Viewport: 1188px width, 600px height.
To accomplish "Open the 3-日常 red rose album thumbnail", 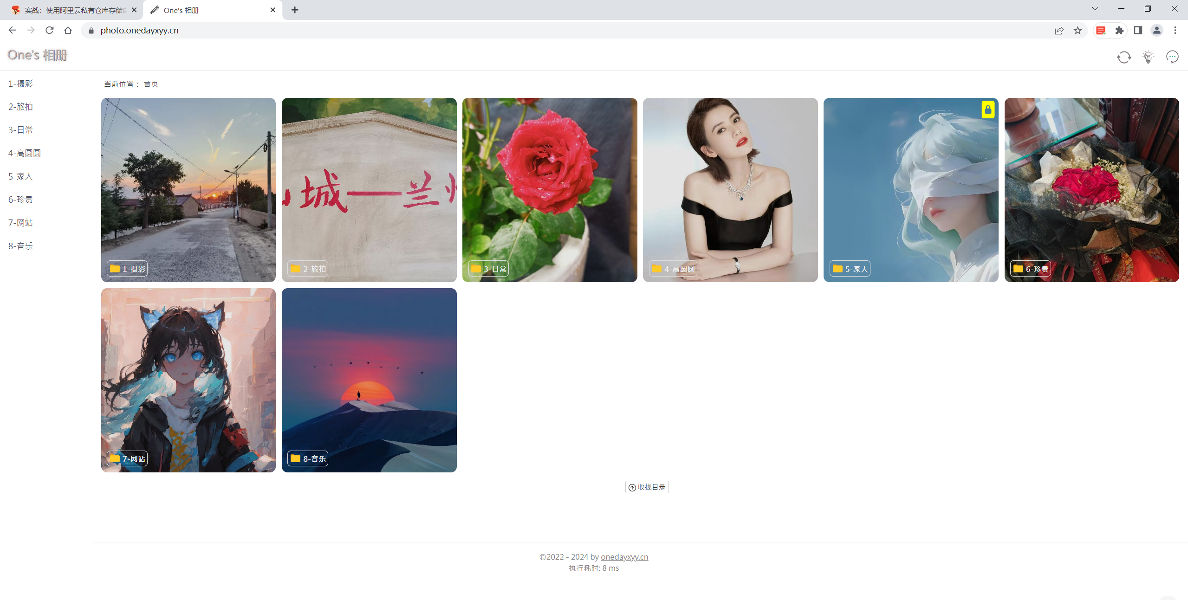I will (x=550, y=190).
